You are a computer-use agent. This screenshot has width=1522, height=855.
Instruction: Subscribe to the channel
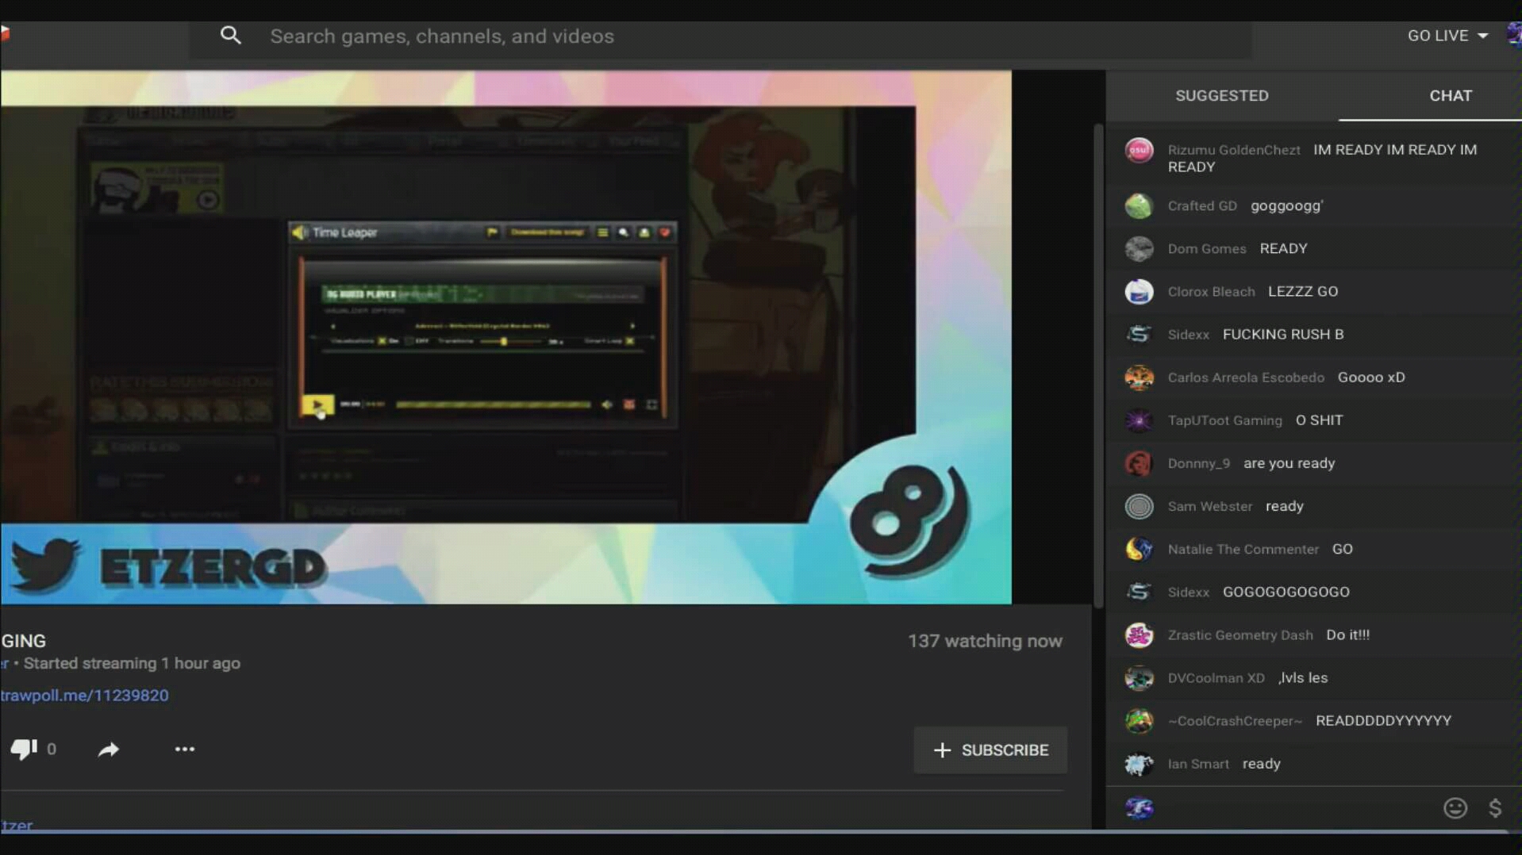click(x=990, y=750)
